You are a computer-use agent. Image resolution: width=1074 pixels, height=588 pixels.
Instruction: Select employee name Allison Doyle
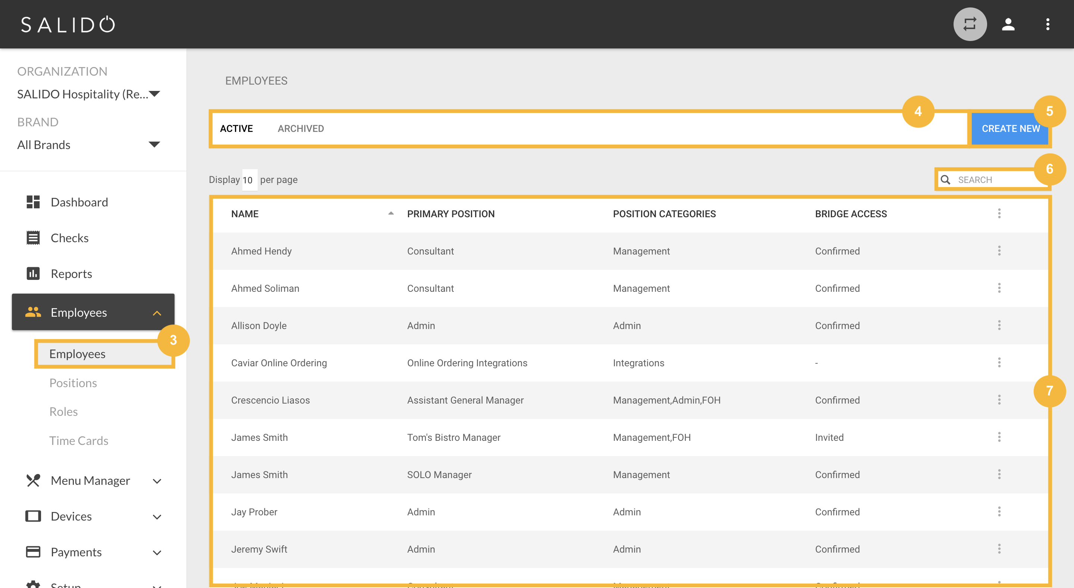pos(258,325)
